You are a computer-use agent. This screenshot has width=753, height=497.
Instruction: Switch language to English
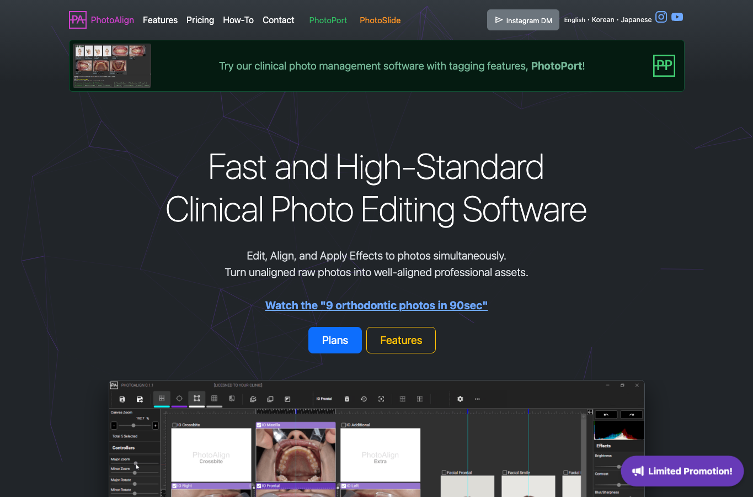click(x=575, y=20)
